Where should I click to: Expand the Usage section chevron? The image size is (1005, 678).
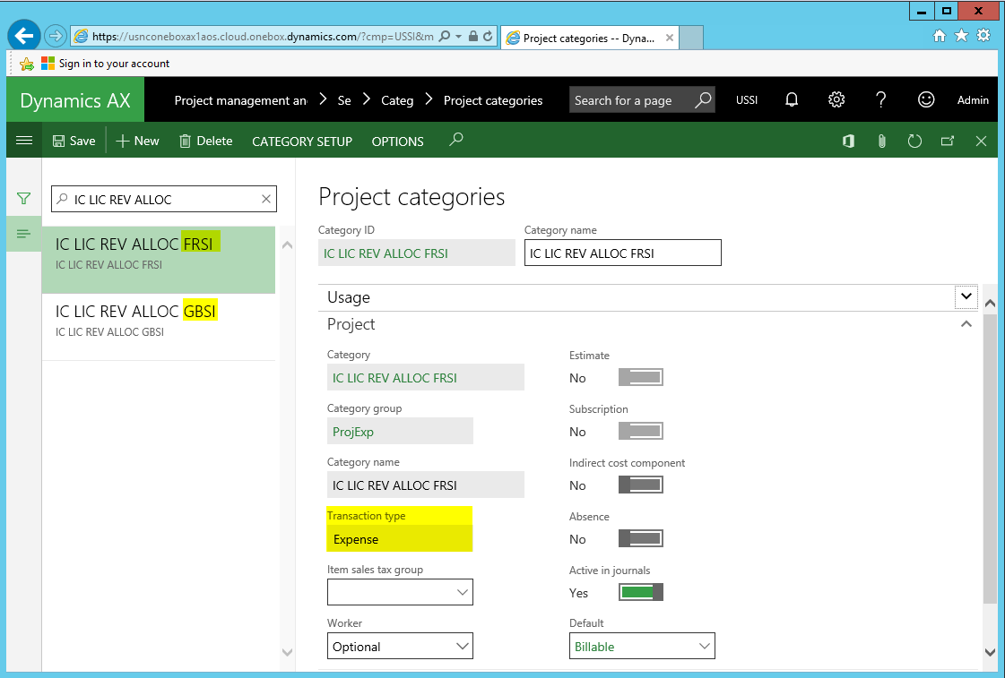966,296
